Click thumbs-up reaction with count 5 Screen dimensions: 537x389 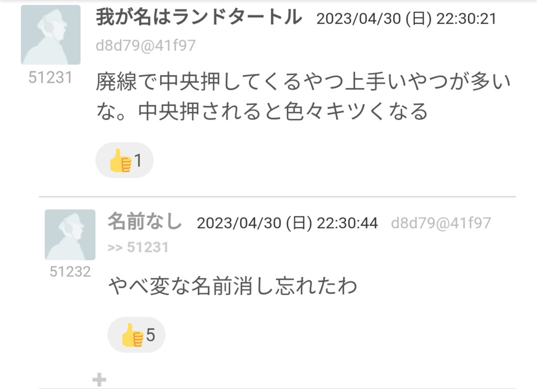pyautogui.click(x=136, y=335)
